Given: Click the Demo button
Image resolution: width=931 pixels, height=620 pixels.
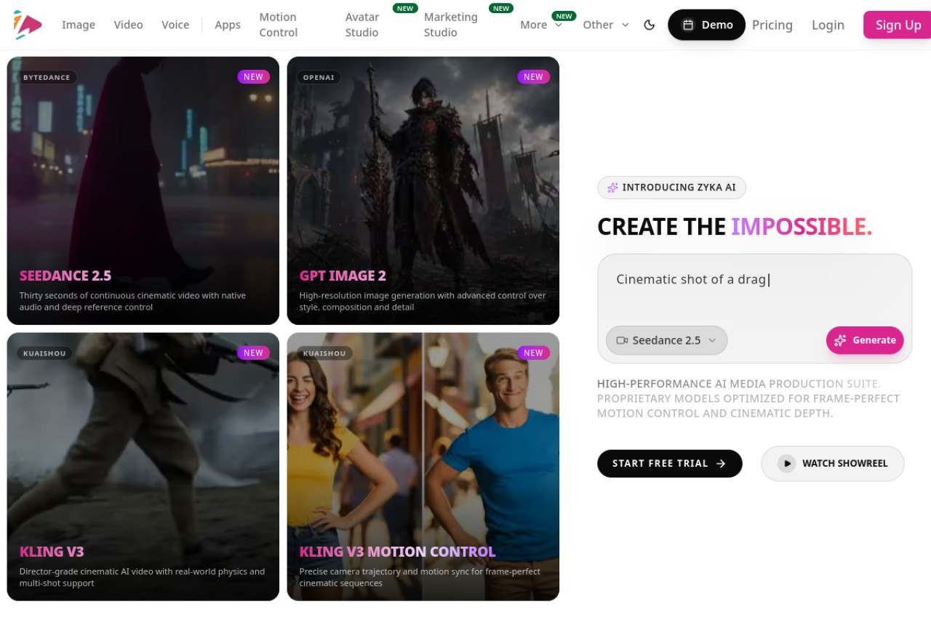Looking at the screenshot, I should tap(706, 25).
